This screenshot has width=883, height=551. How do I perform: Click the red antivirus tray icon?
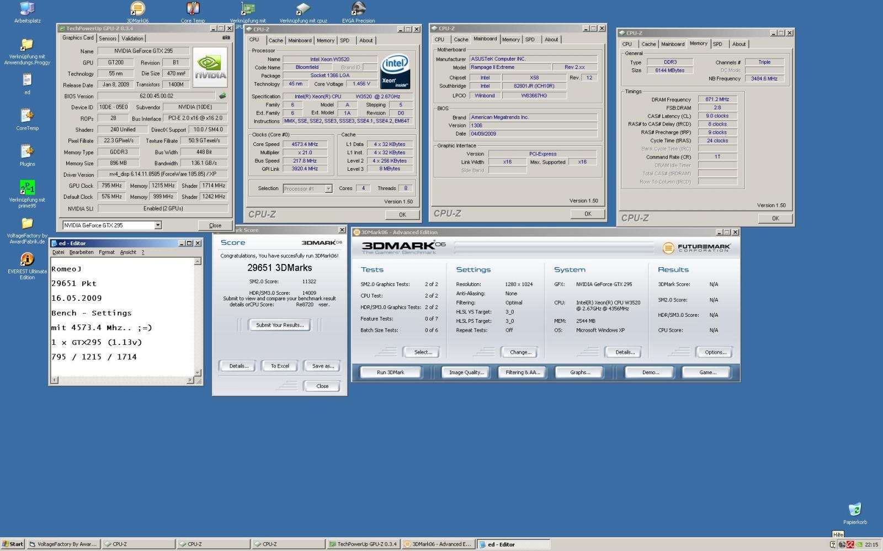point(850,544)
